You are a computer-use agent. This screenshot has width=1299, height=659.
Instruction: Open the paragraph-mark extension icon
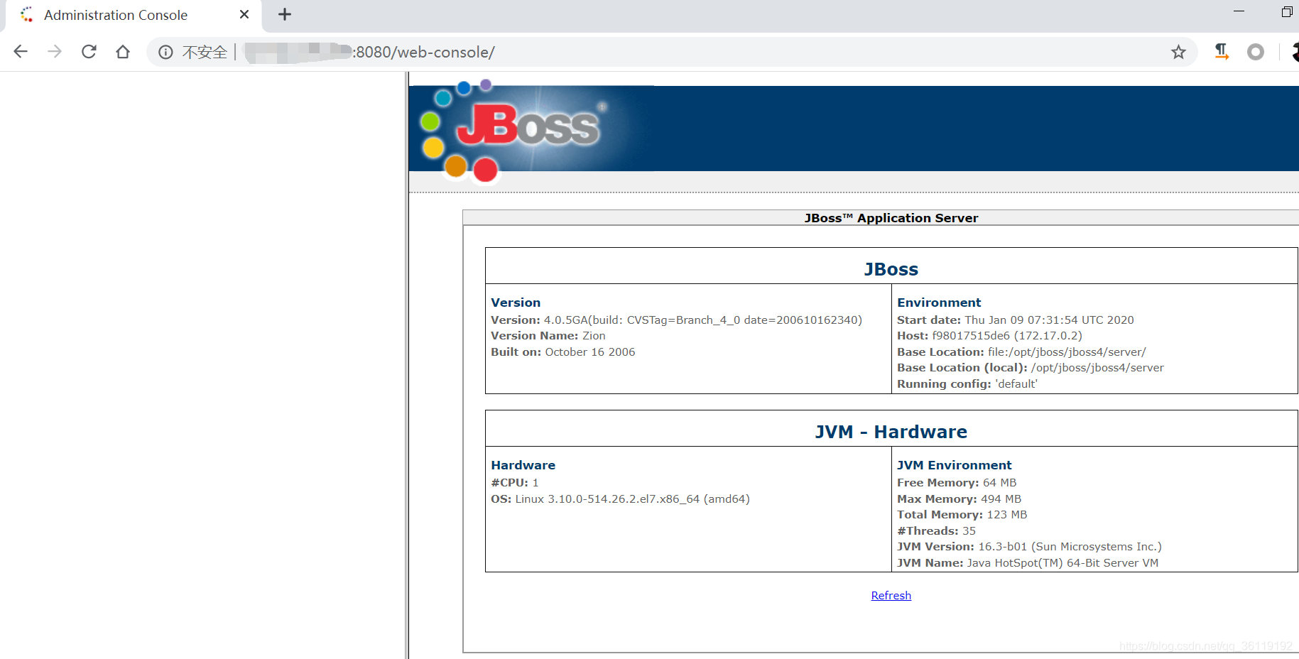pos(1222,52)
